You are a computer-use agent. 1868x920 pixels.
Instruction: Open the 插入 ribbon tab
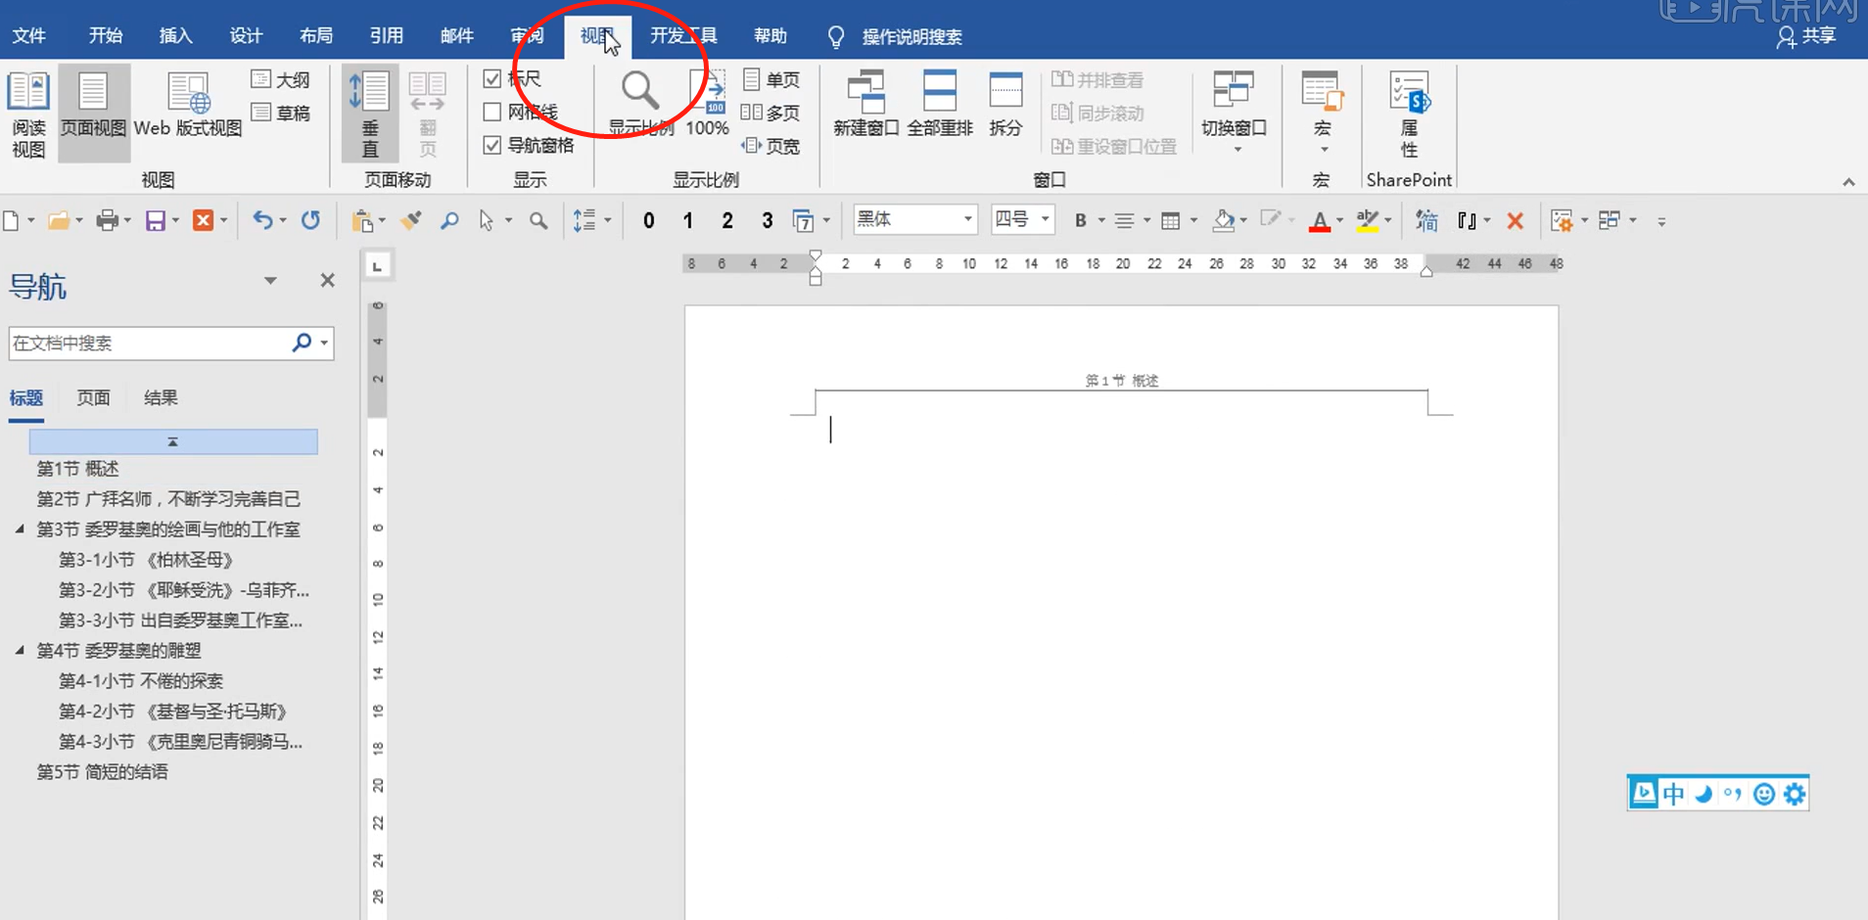coord(175,36)
